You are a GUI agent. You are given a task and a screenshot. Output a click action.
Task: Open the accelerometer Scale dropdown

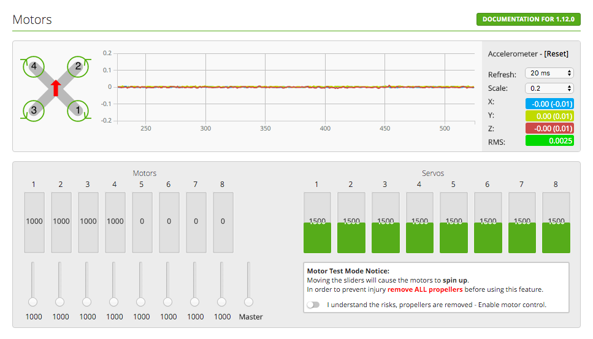(x=549, y=88)
